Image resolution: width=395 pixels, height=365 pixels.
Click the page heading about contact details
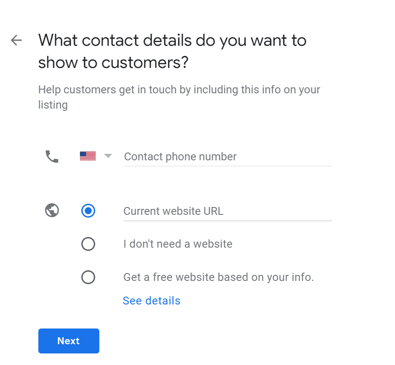point(172,51)
